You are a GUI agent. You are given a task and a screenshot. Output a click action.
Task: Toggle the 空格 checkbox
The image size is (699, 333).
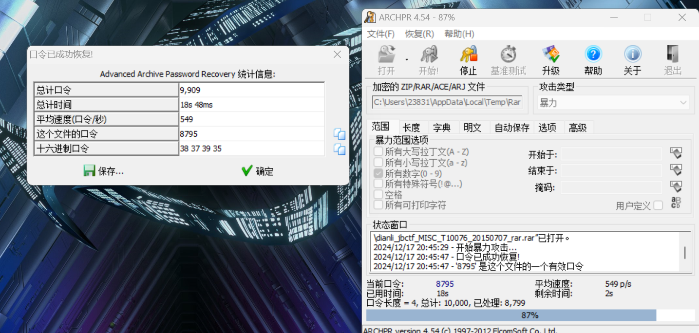tap(378, 194)
